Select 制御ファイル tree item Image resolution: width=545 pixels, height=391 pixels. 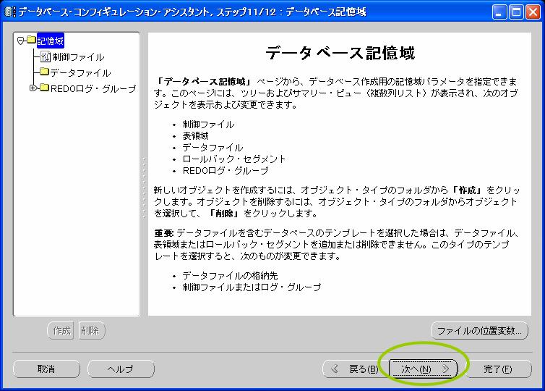[x=78, y=57]
